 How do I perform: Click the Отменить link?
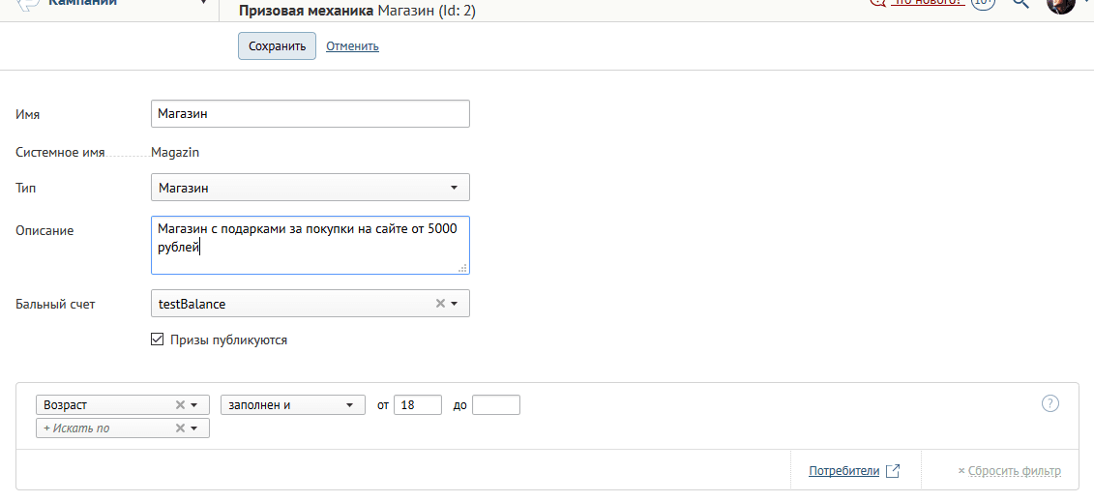352,46
